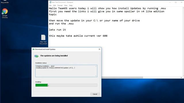The width and height of the screenshot is (184, 103).
Task: Maximize the Notepad window
Action: 176,2
